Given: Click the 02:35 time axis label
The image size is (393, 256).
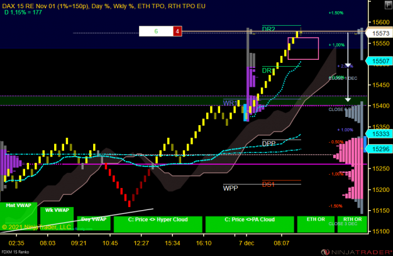Looking at the screenshot, I should point(16,243).
